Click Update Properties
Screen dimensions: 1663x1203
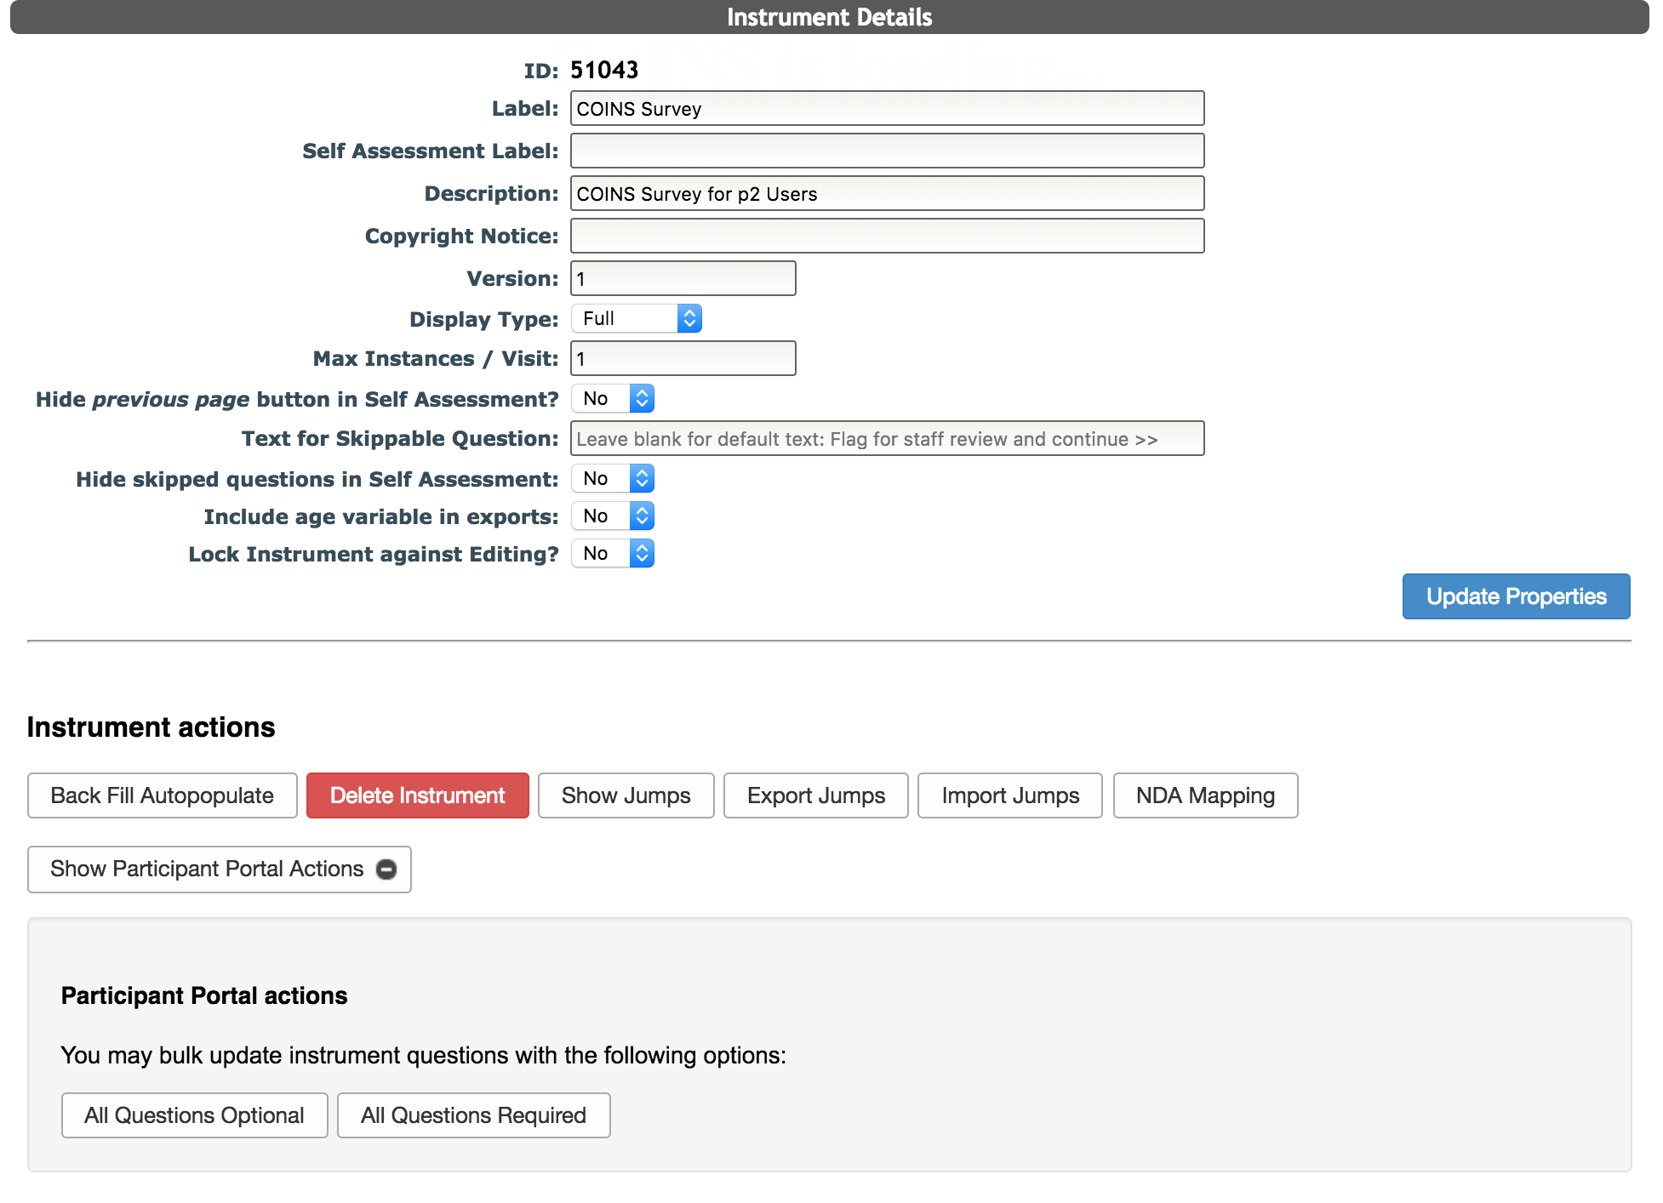(x=1516, y=596)
